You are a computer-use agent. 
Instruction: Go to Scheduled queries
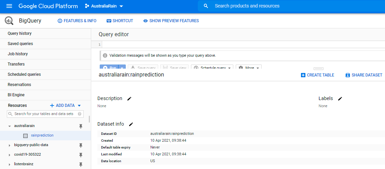click(x=24, y=74)
